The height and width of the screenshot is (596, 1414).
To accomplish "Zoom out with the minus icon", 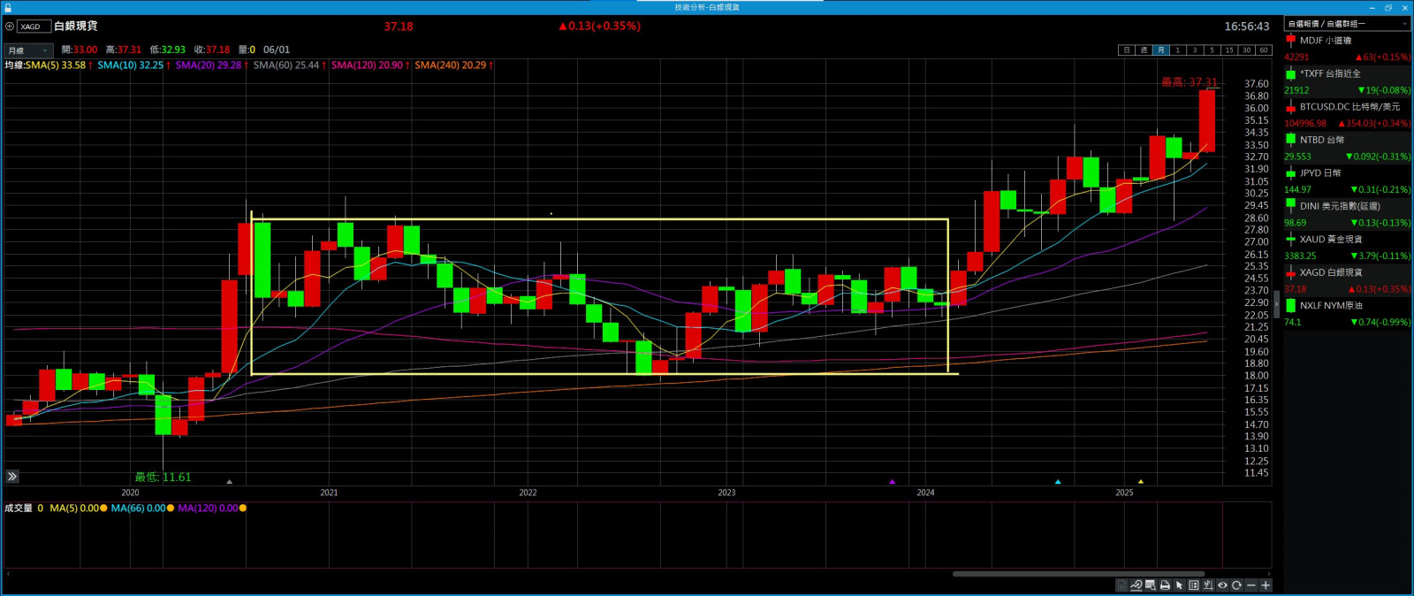I will [1251, 585].
